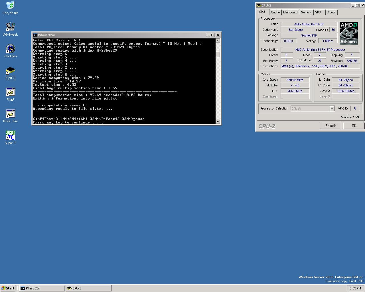Click the console scrollbar down arrow

click(218, 122)
